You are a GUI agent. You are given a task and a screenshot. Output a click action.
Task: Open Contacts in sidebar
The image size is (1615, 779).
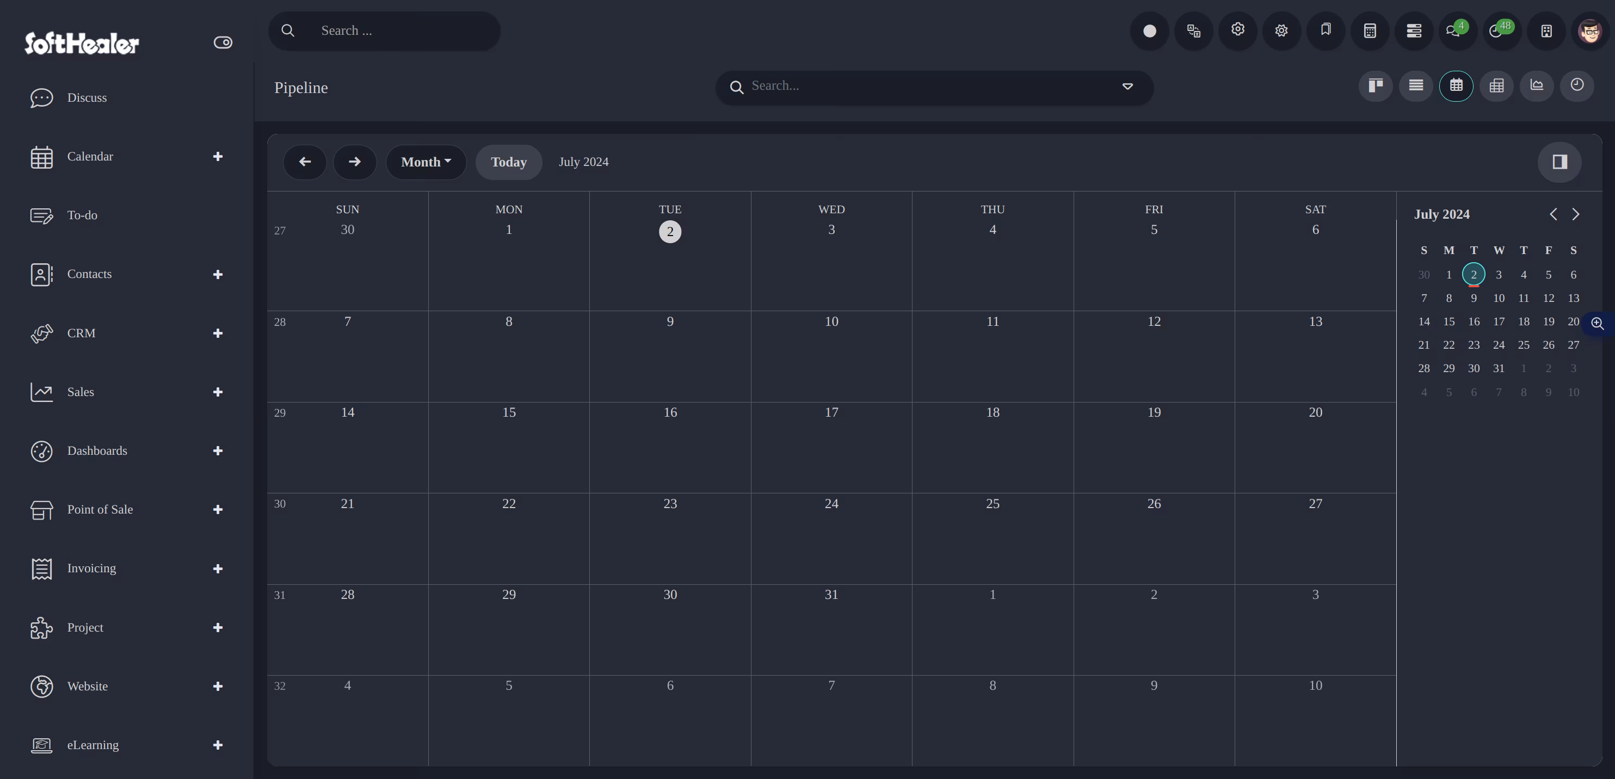pyautogui.click(x=90, y=275)
